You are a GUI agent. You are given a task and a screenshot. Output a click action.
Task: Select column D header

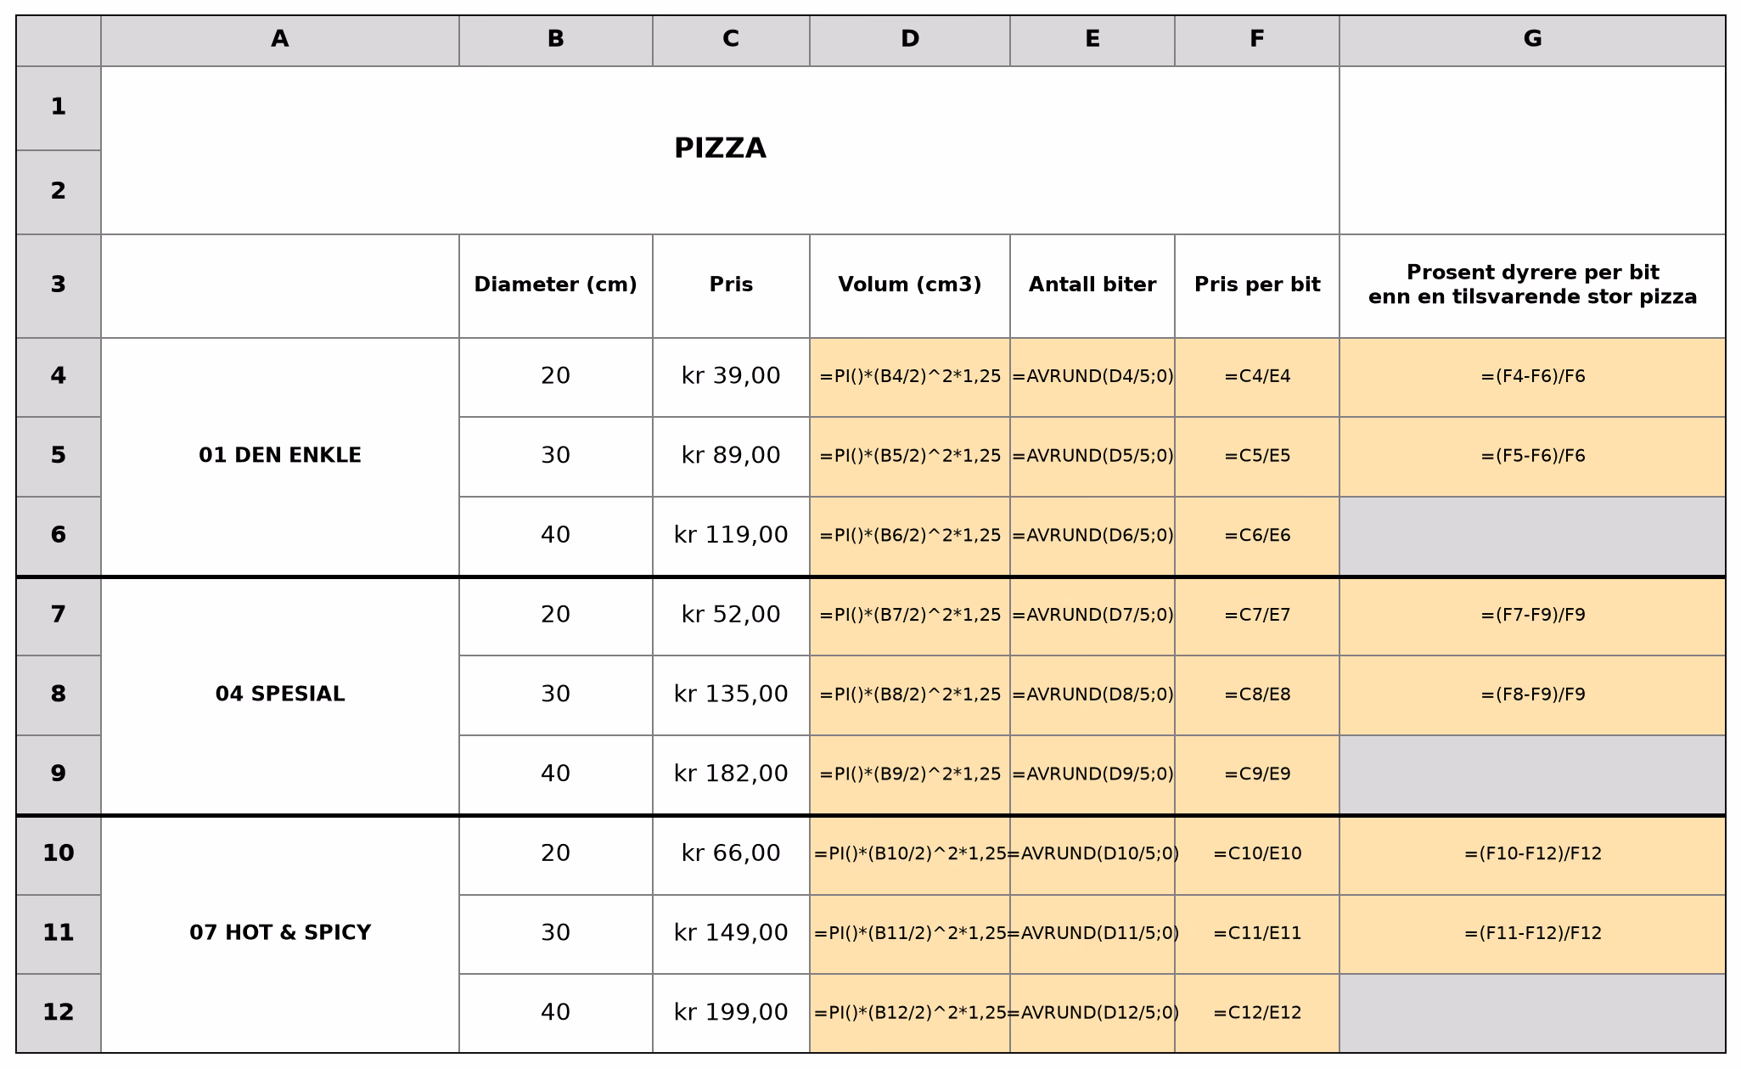[x=909, y=40]
